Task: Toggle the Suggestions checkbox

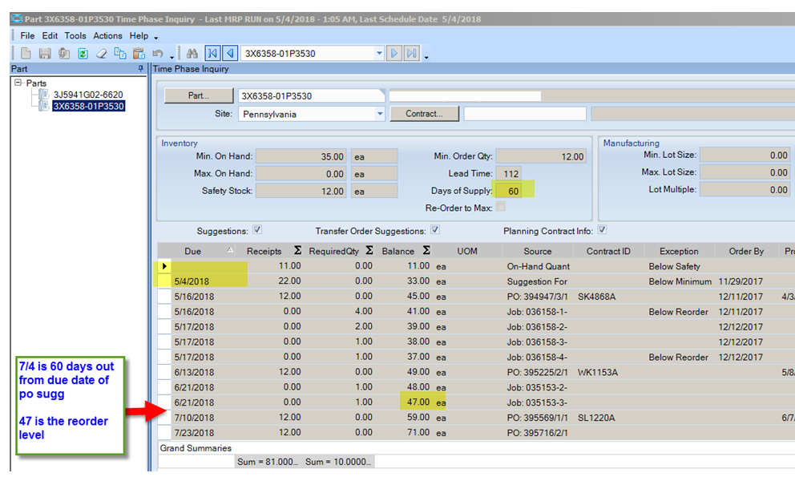Action: click(x=257, y=230)
